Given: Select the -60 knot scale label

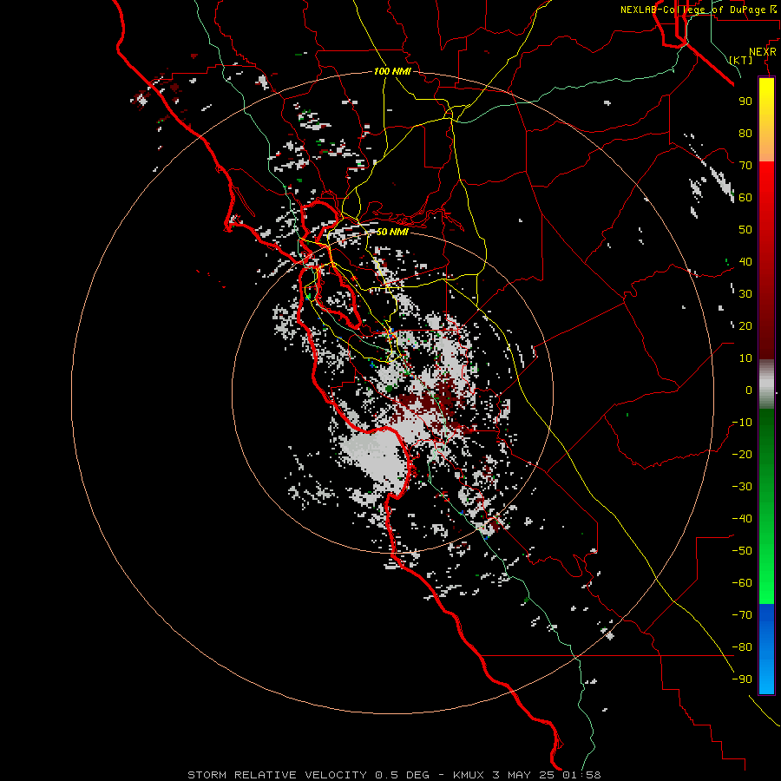Looking at the screenshot, I should 742,583.
